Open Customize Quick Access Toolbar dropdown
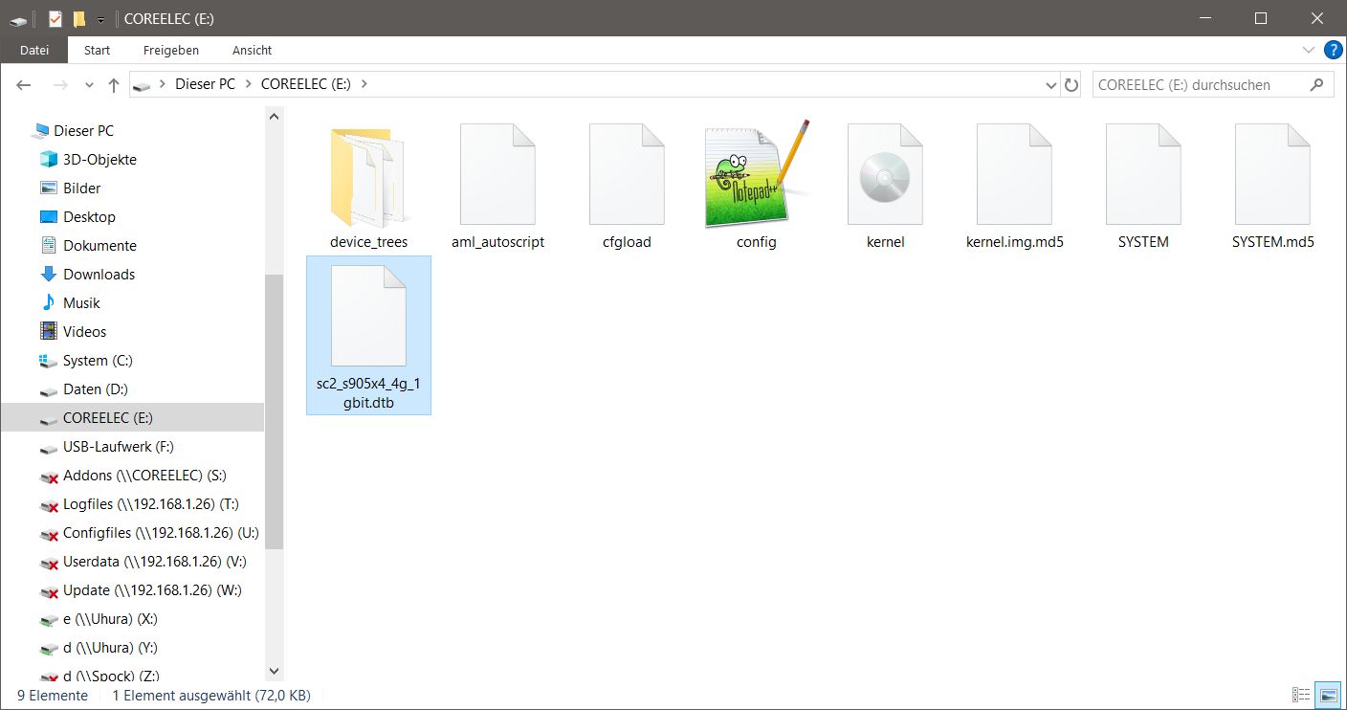 click(100, 20)
